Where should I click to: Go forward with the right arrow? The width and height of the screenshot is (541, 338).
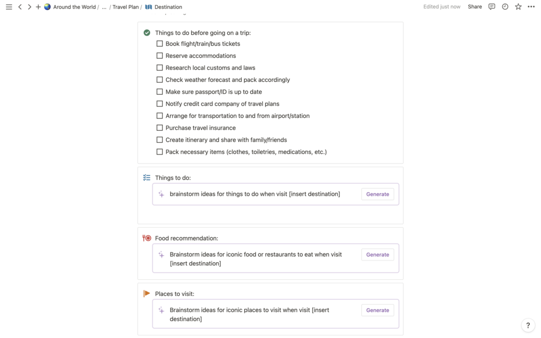click(29, 7)
